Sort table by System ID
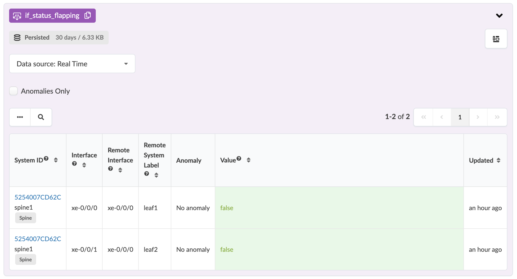This screenshot has width=517, height=279. coord(56,160)
